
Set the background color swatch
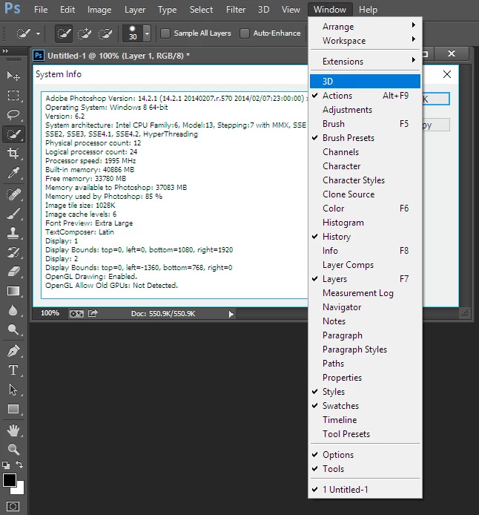(20, 491)
